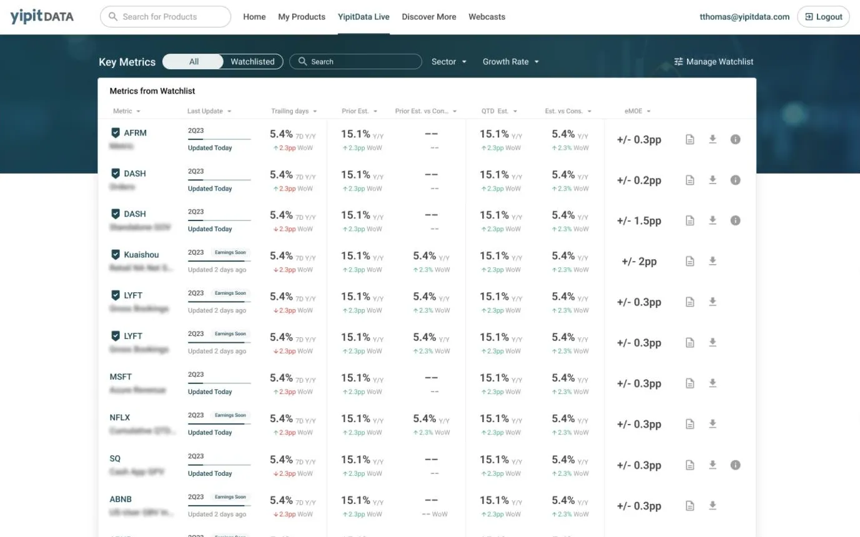Image resolution: width=860 pixels, height=537 pixels.
Task: Go to the Home nav item
Action: [x=254, y=17]
